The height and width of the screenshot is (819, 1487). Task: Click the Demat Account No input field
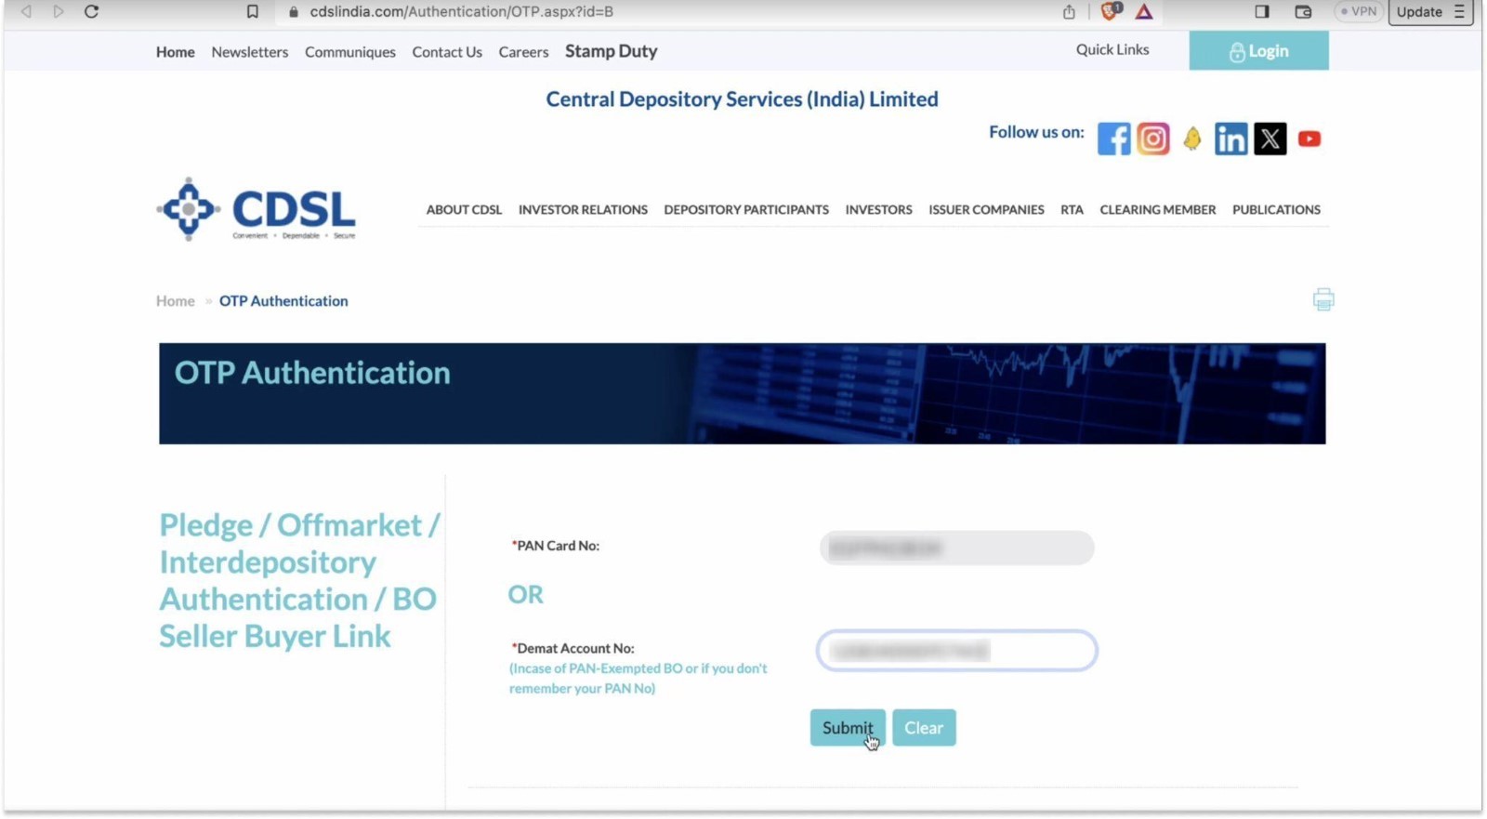pos(956,651)
